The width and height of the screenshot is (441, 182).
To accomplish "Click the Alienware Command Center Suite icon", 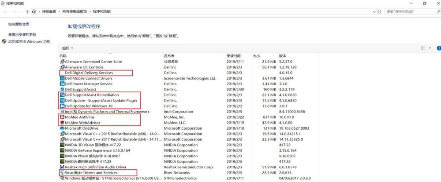I will click(x=62, y=62).
